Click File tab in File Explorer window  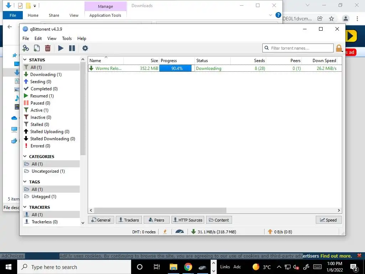click(x=13, y=15)
